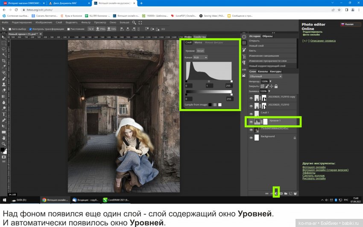Expand the Непрозр. opacity arrow
The width and height of the screenshot is (363, 227).
tap(270, 81)
